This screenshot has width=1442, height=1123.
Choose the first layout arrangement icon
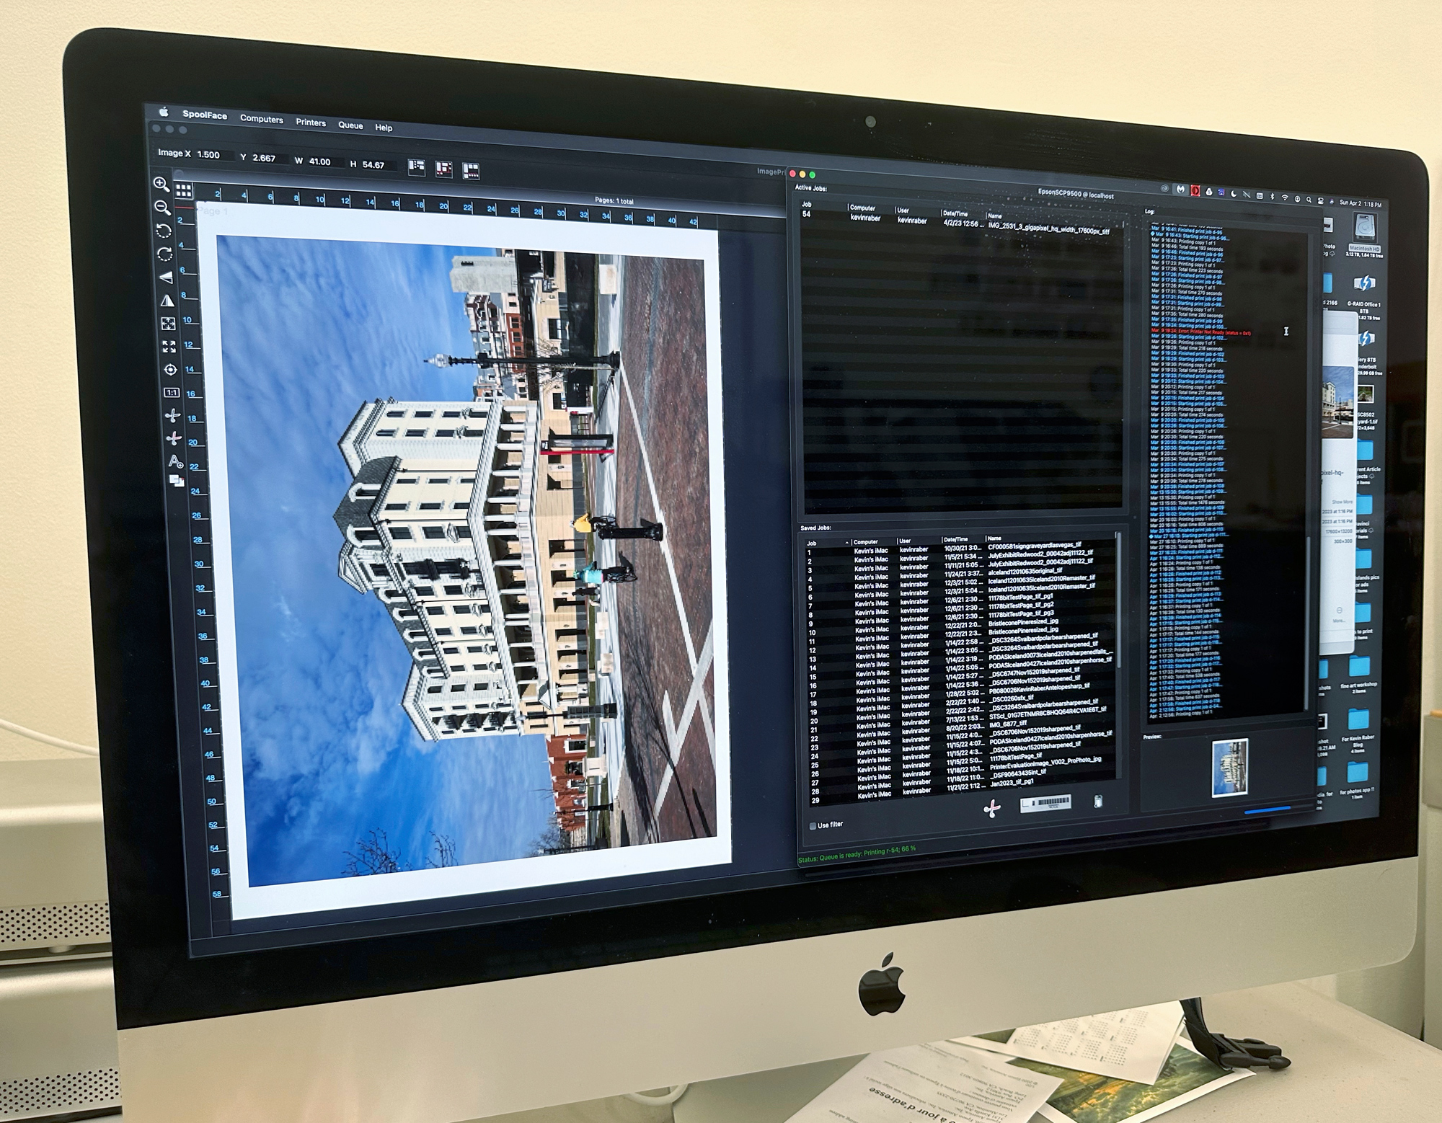pos(417,167)
